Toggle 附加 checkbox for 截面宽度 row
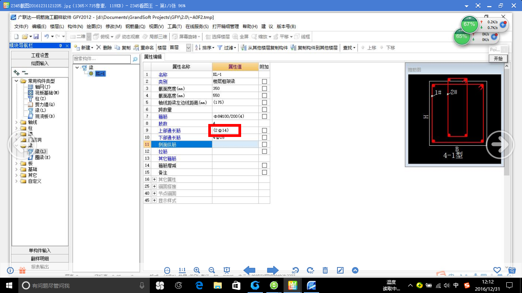 coord(264,89)
